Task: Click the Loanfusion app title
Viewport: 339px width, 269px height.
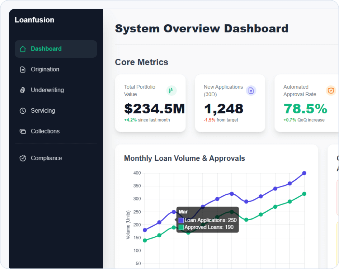Action: [x=34, y=20]
